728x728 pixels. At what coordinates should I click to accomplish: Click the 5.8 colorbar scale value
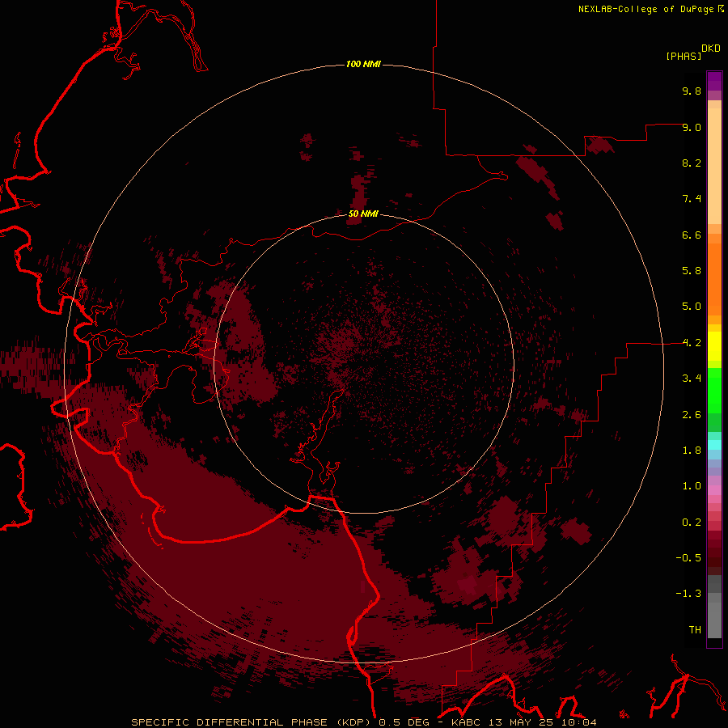pyautogui.click(x=692, y=271)
